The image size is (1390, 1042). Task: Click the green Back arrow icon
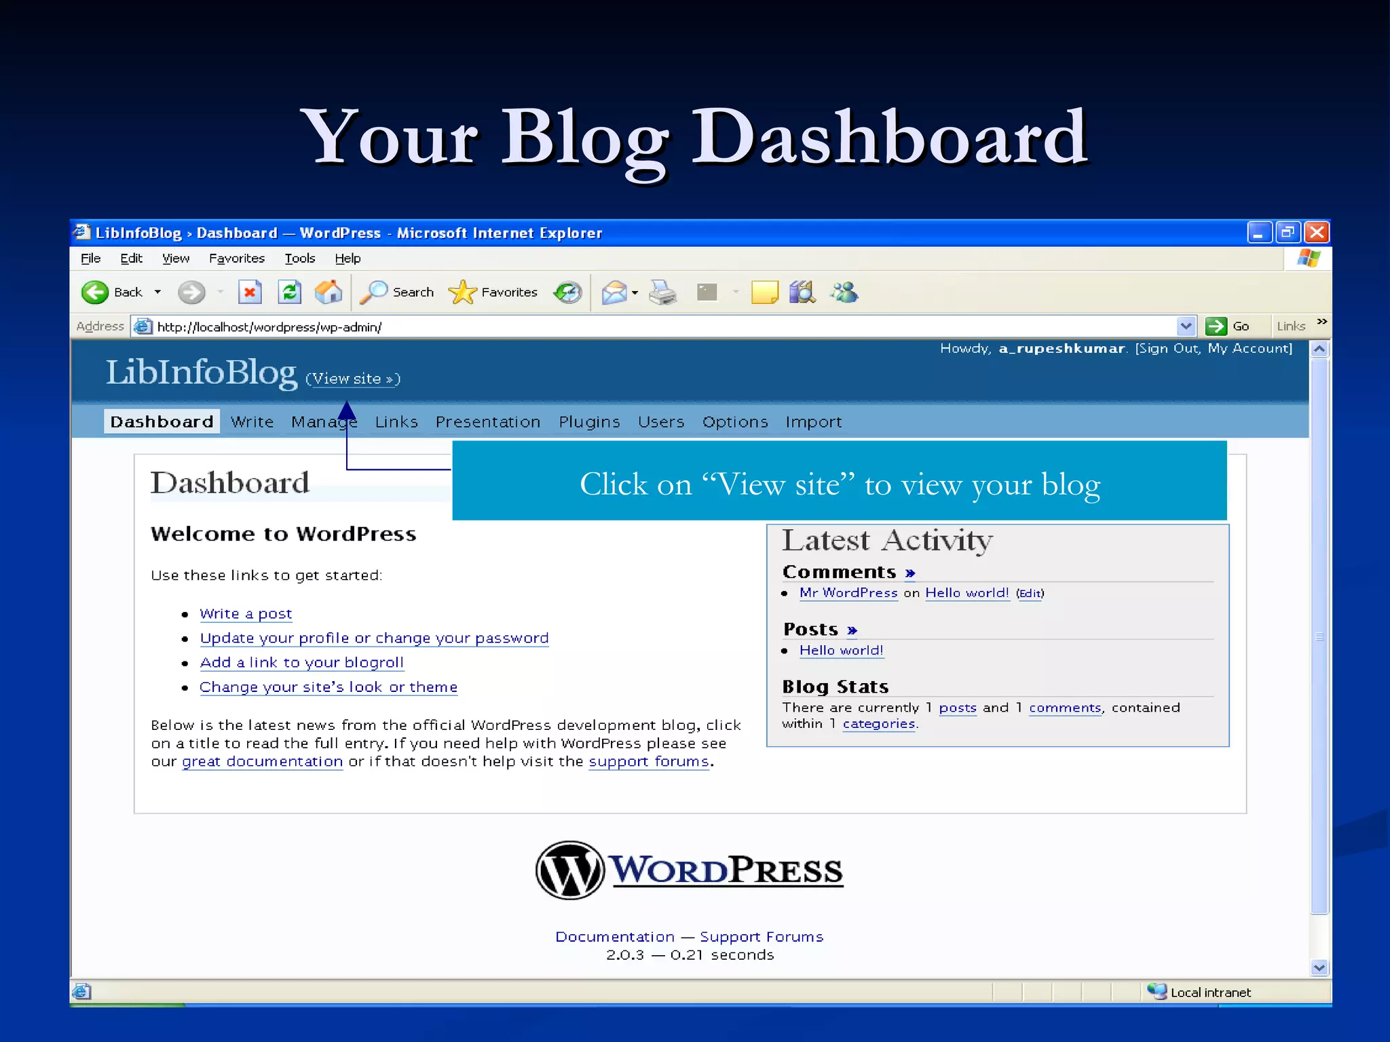(x=95, y=292)
